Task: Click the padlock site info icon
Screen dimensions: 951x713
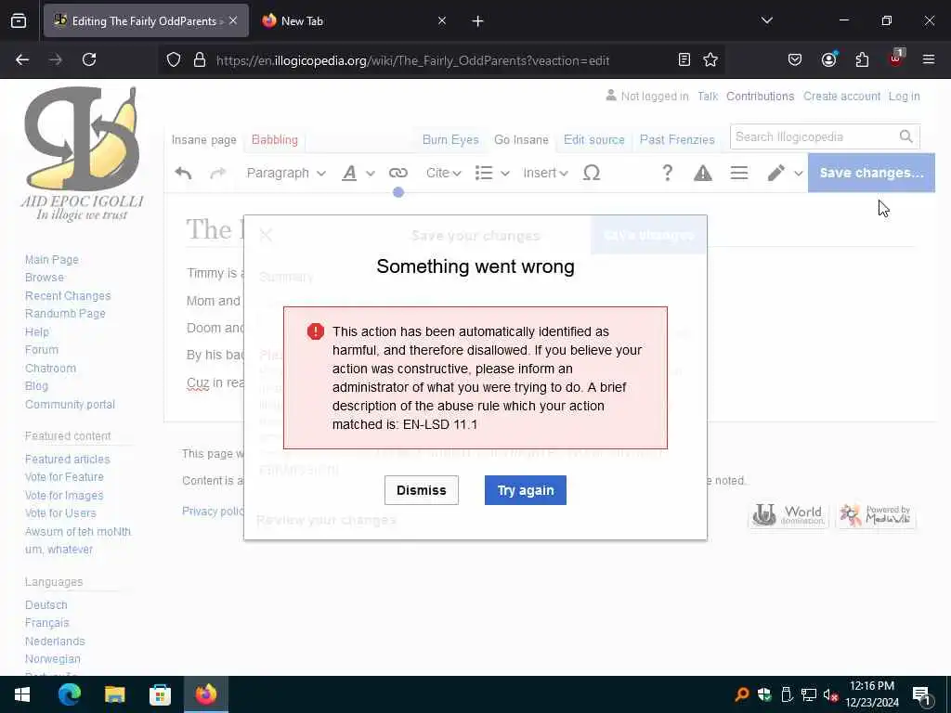Action: coord(200,60)
